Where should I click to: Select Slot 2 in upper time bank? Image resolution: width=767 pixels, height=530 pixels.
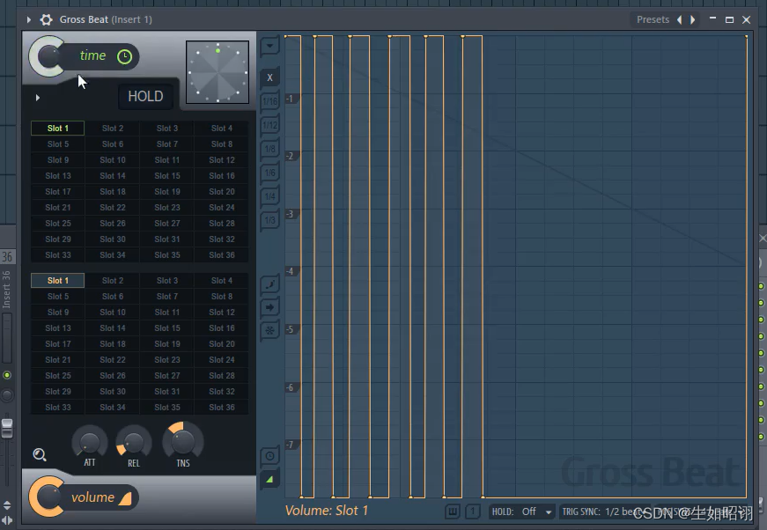(113, 129)
